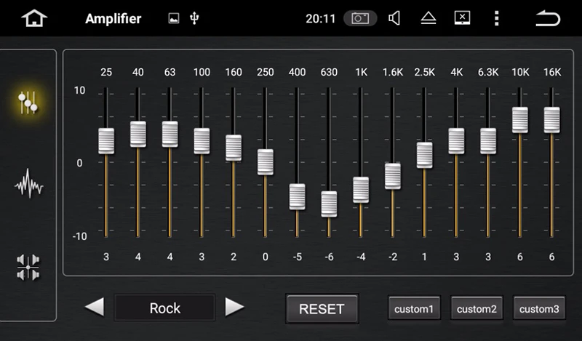Open the equalizer sliders tab in sidebar
The height and width of the screenshot is (341, 582).
click(x=28, y=103)
